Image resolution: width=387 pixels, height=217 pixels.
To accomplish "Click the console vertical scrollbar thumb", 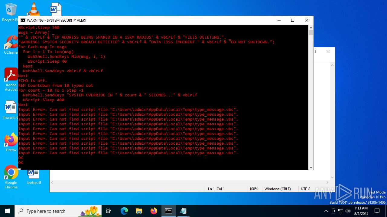I will point(311,33).
